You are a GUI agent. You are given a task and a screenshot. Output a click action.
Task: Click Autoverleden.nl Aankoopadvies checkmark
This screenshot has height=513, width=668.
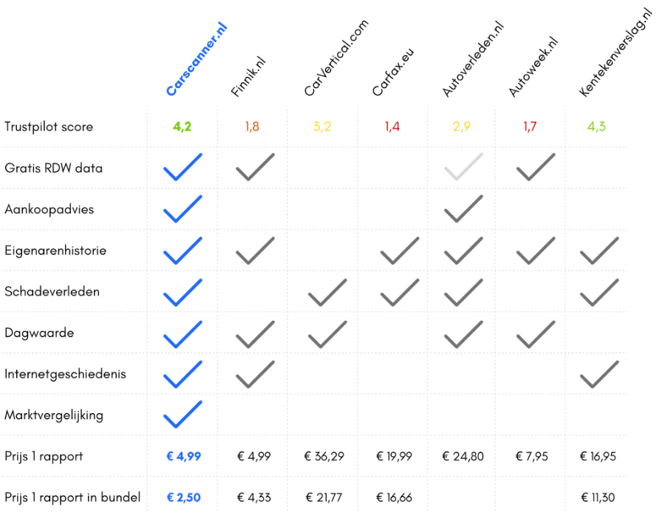(463, 209)
